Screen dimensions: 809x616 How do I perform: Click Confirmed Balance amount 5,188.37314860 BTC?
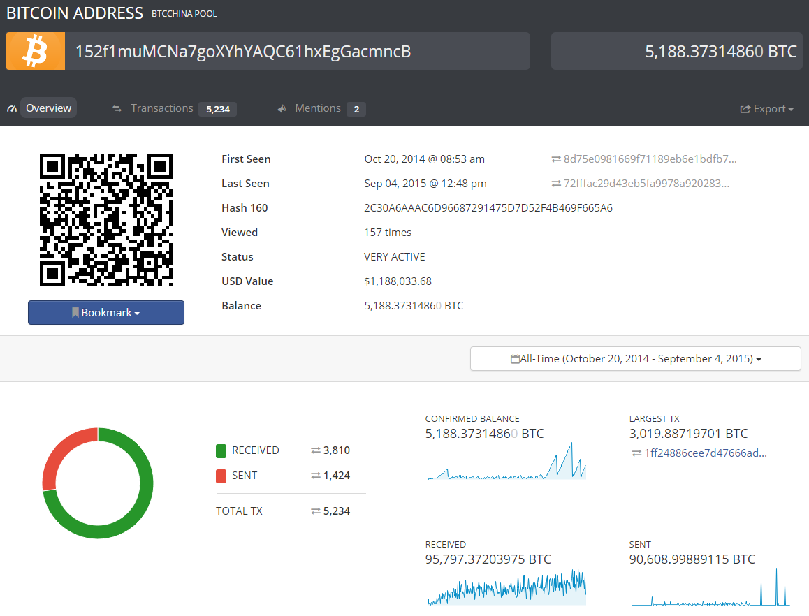484,434
